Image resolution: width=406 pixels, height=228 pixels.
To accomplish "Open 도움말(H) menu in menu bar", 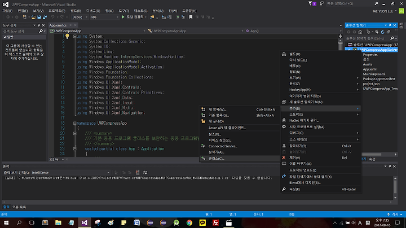I will click(189, 11).
